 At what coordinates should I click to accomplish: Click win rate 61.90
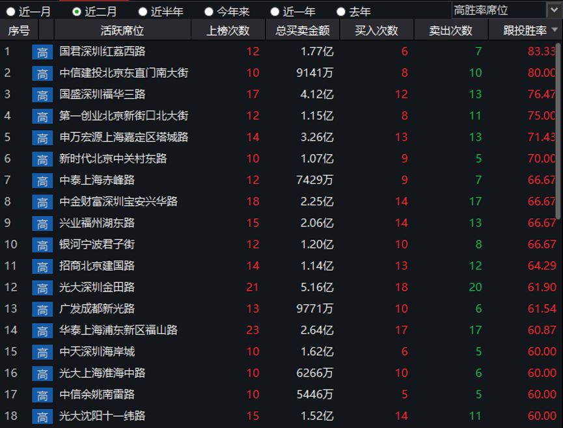pyautogui.click(x=542, y=288)
